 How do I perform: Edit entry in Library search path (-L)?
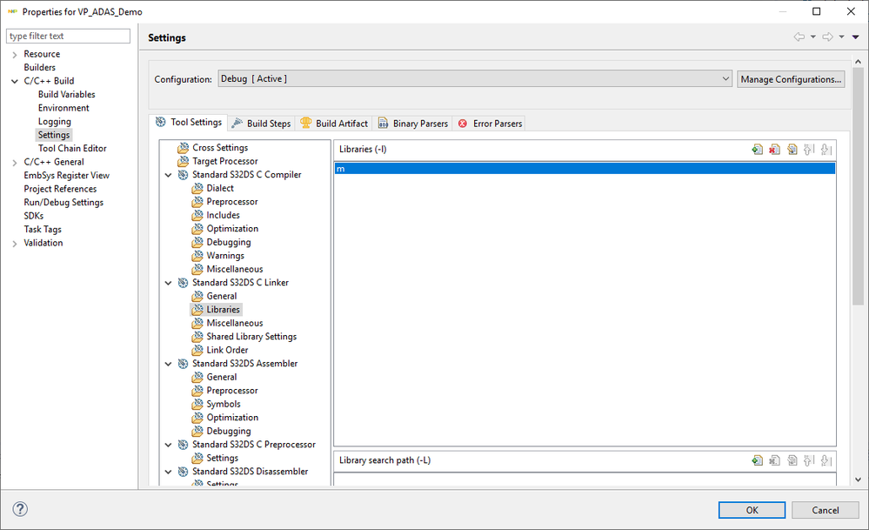(x=792, y=460)
